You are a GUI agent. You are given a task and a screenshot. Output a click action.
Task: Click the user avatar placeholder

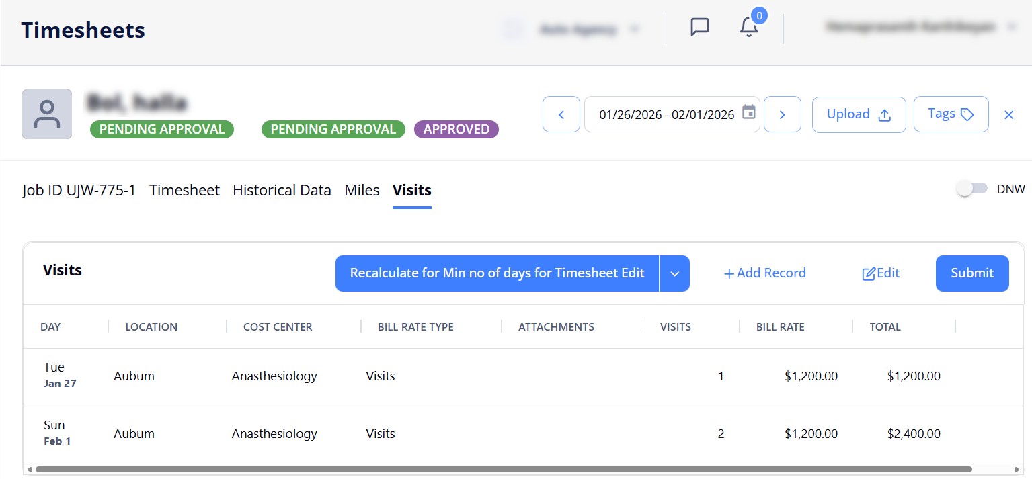(x=47, y=114)
